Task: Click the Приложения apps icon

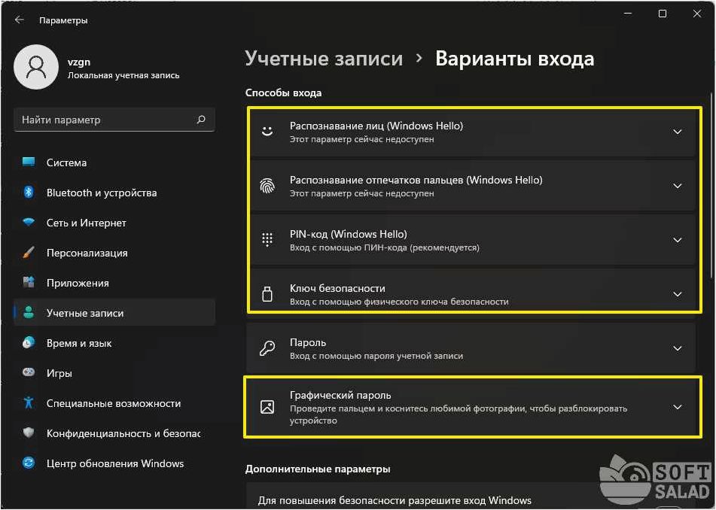Action: (x=29, y=283)
